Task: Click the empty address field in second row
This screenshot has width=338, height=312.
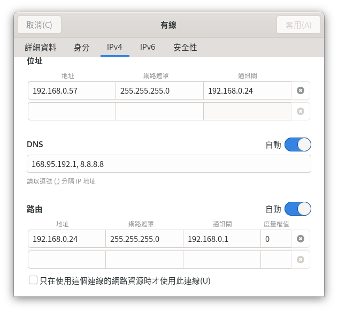Action: 72,111
